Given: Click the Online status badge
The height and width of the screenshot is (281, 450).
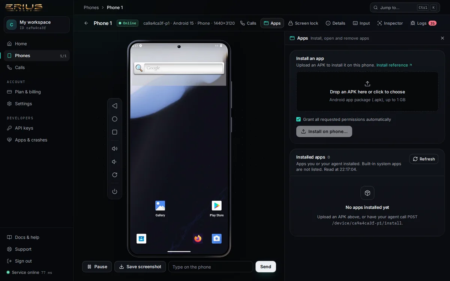Looking at the screenshot, I should 127,23.
